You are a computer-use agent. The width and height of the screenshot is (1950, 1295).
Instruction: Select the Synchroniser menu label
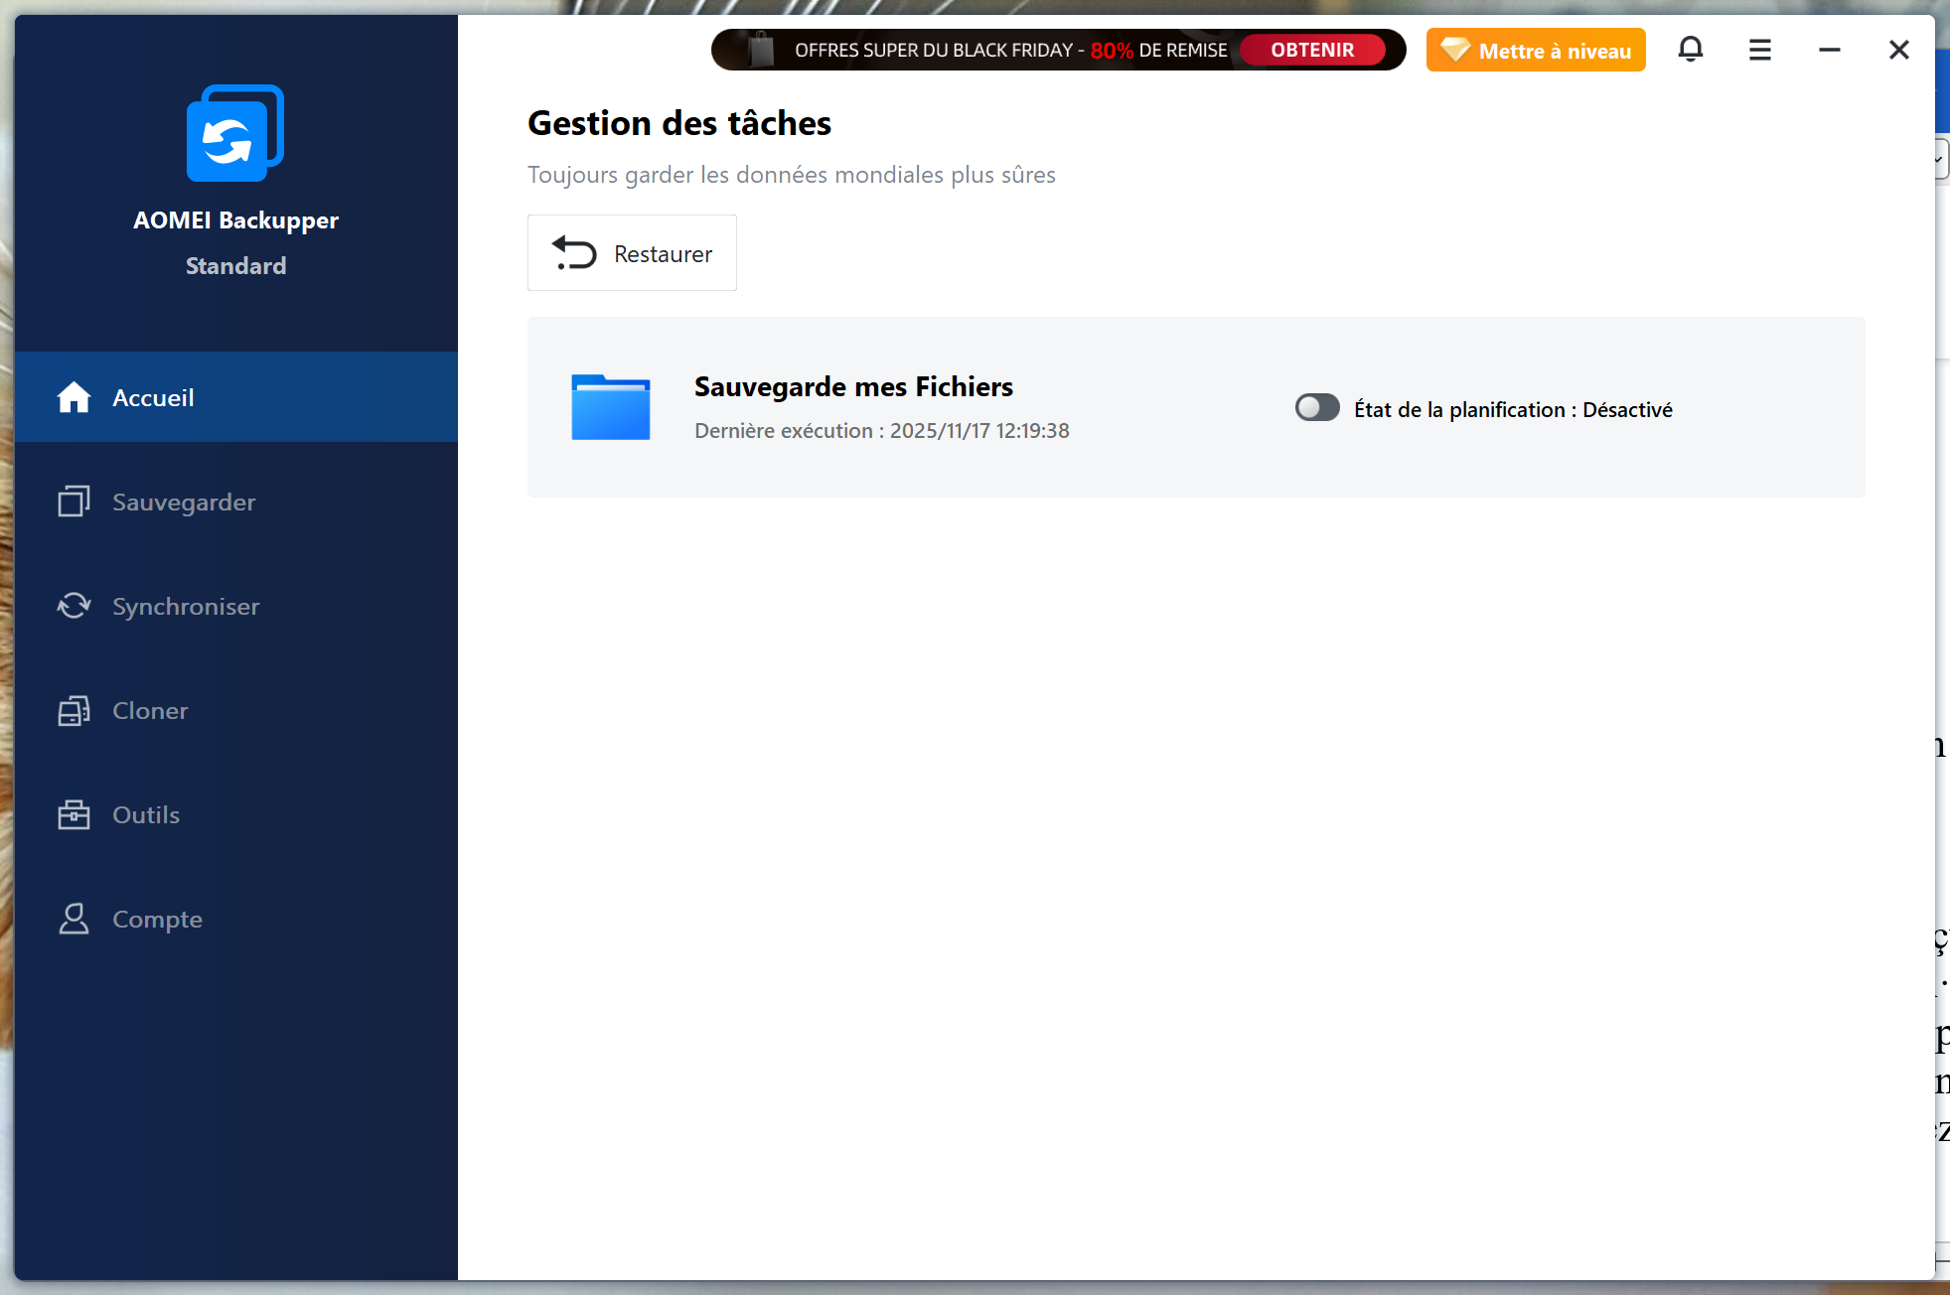186,606
